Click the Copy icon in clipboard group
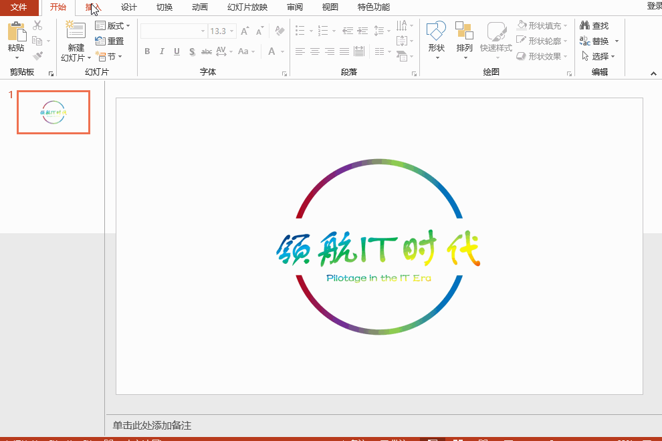The image size is (662, 441). [37, 41]
